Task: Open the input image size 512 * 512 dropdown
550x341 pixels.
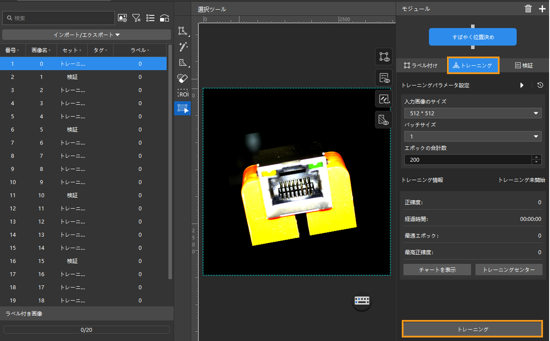Action: (x=472, y=113)
